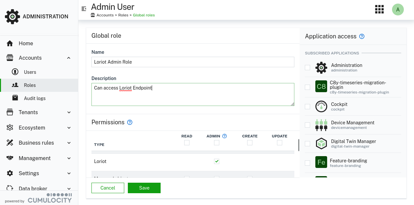Enable the Administration application checkbox
Image resolution: width=414 pixels, height=205 pixels.
point(307,68)
